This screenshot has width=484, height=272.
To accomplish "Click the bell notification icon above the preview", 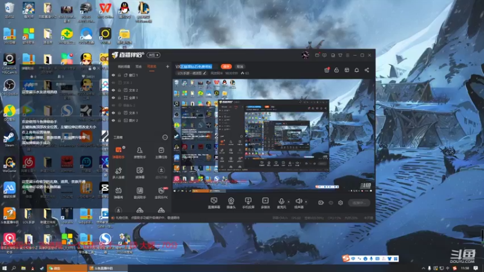I will tap(356, 70).
